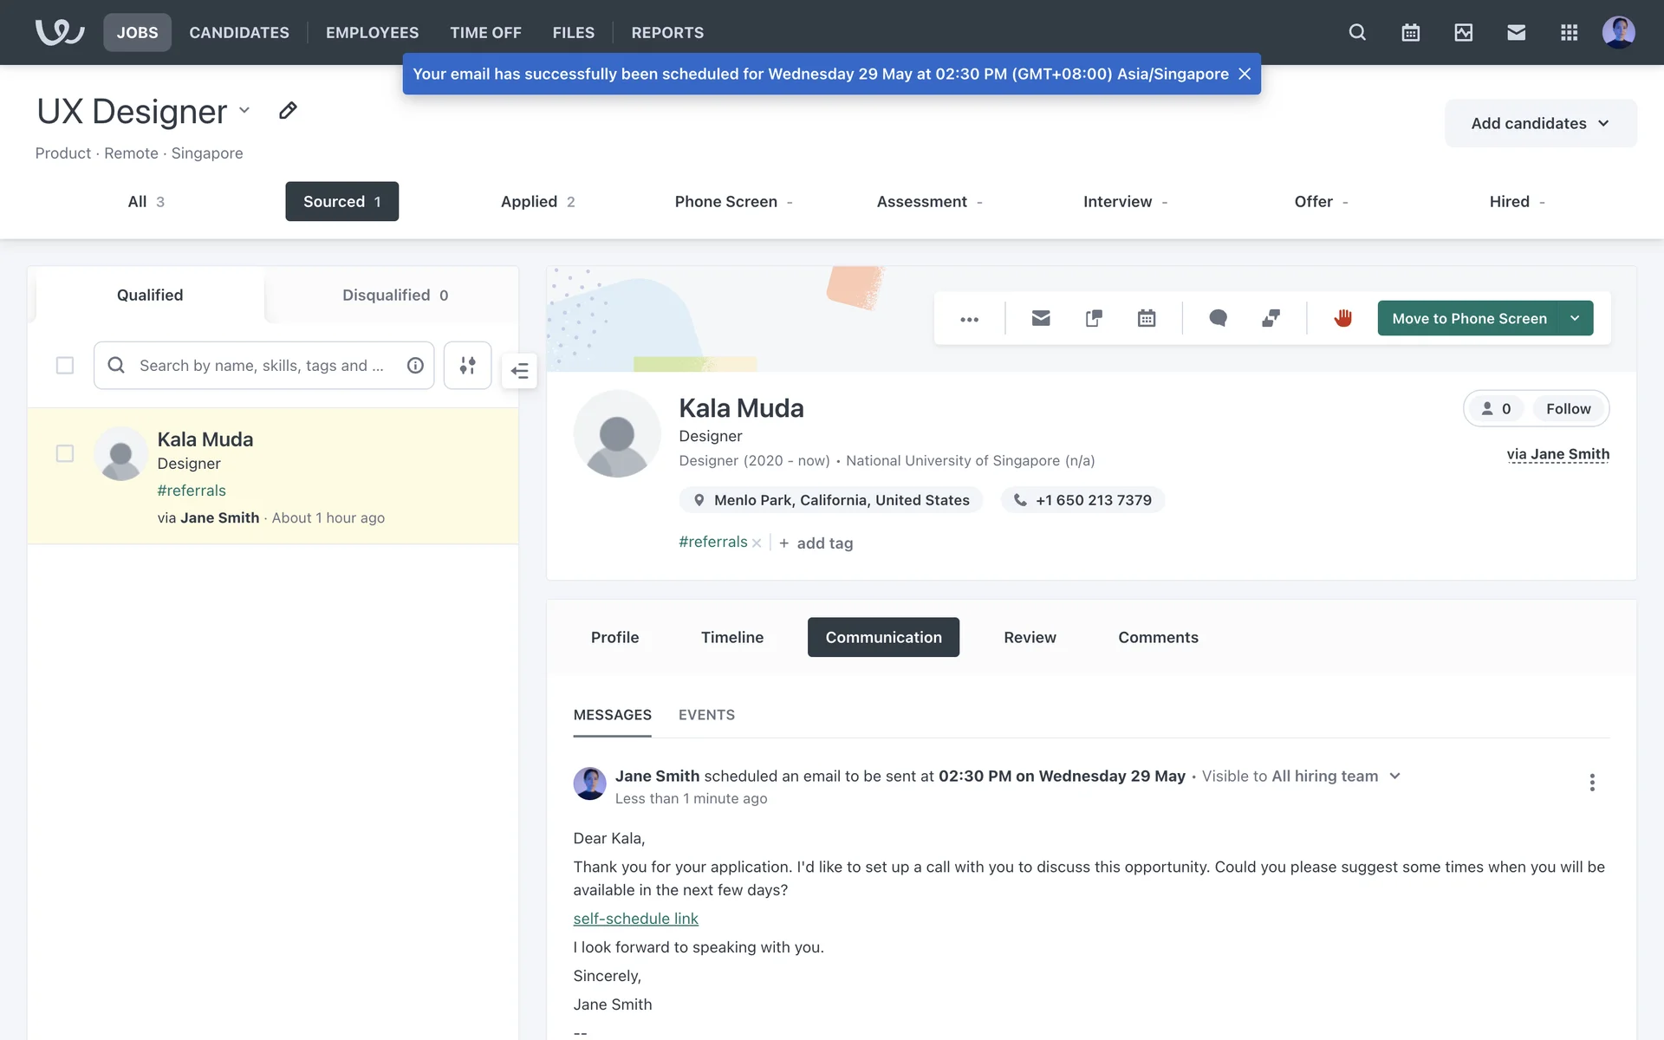Image resolution: width=1664 pixels, height=1040 pixels.
Task: Open the filter sliders icon next to search
Action: 467,366
